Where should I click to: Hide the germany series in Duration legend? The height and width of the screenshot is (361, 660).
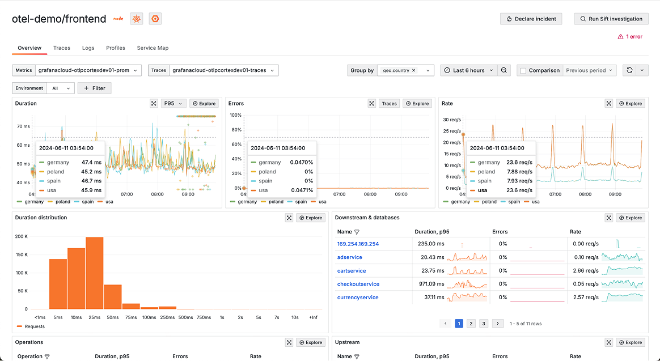point(33,201)
